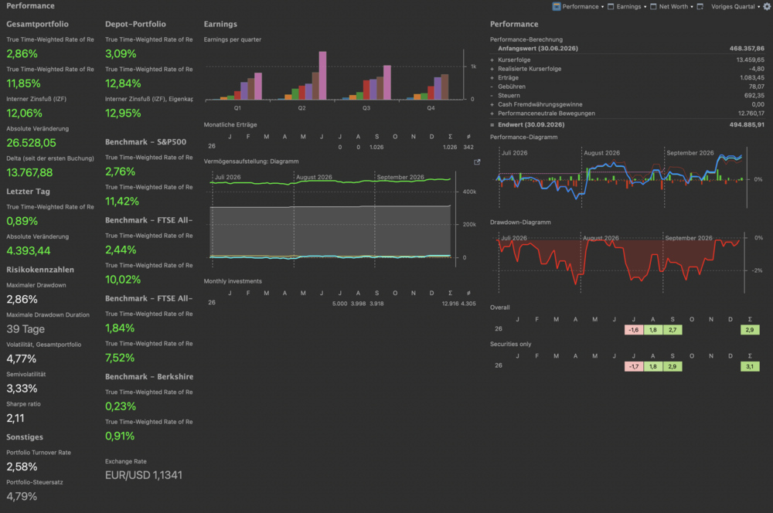Switch to the Performance dashboard tab
The width and height of the screenshot is (773, 513).
[x=575, y=6]
